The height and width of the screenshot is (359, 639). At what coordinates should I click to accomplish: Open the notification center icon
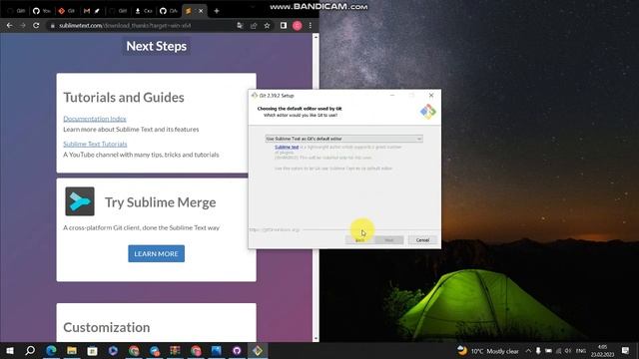pos(626,351)
